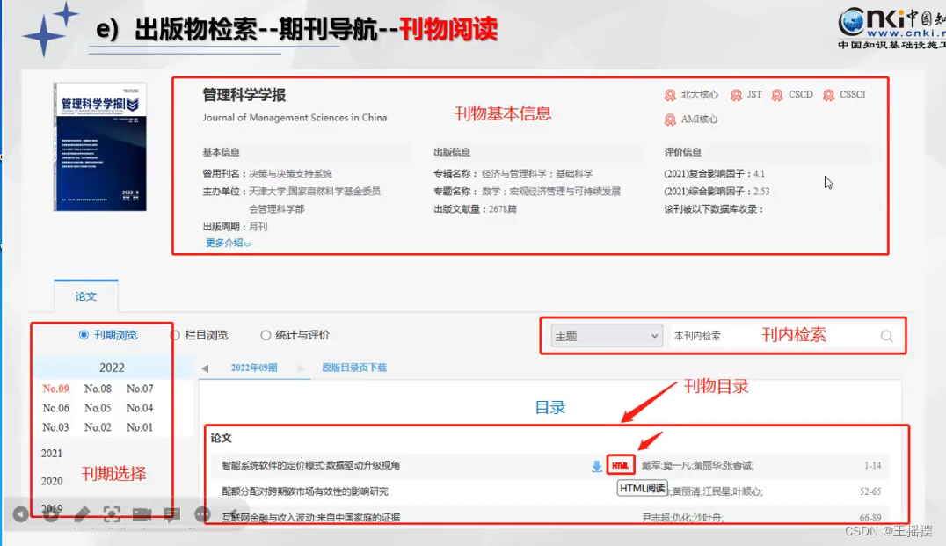Toggle the camera in presentation toolbar
The image size is (946, 546).
point(142,514)
